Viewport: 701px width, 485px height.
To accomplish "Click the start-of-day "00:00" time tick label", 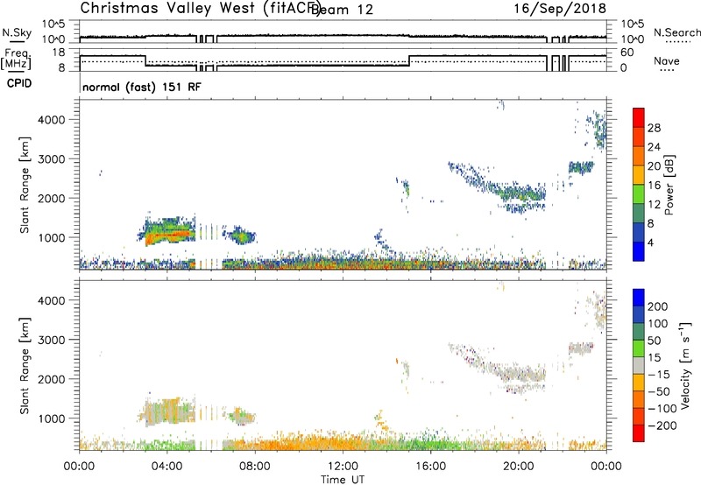I will pos(79,467).
